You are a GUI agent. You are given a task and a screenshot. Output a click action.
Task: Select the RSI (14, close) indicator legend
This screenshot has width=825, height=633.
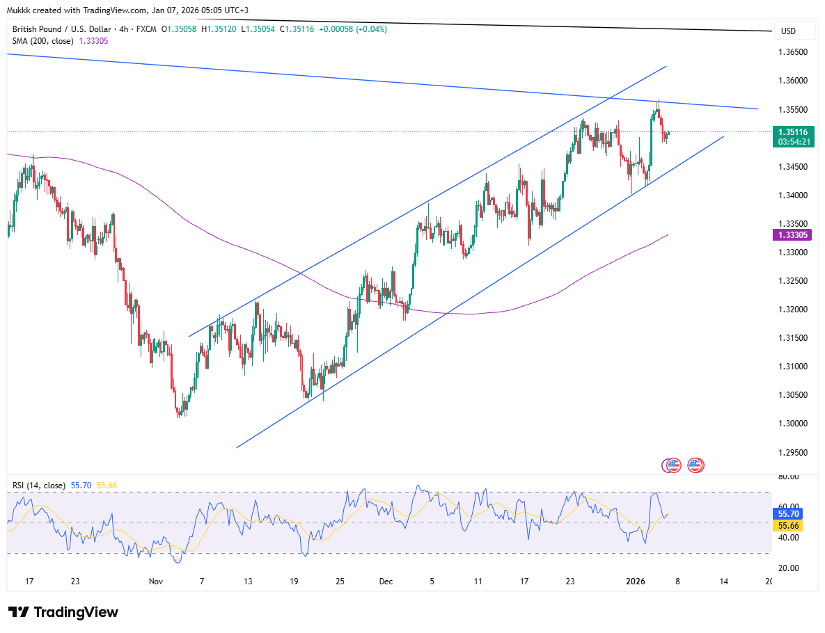(x=39, y=485)
